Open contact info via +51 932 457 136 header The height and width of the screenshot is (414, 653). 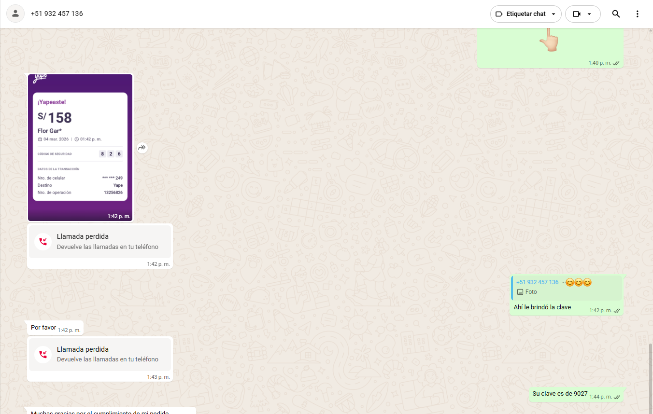pos(57,14)
